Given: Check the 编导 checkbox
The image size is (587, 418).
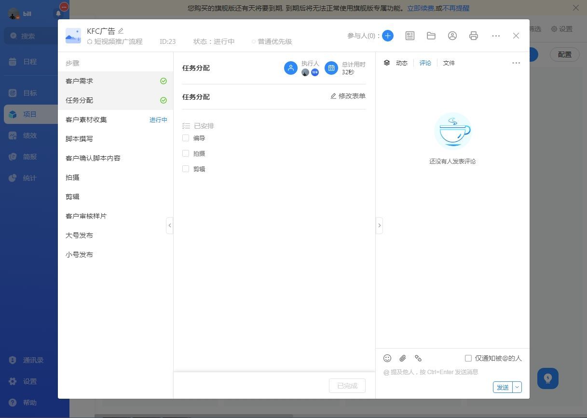Looking at the screenshot, I should (186, 138).
